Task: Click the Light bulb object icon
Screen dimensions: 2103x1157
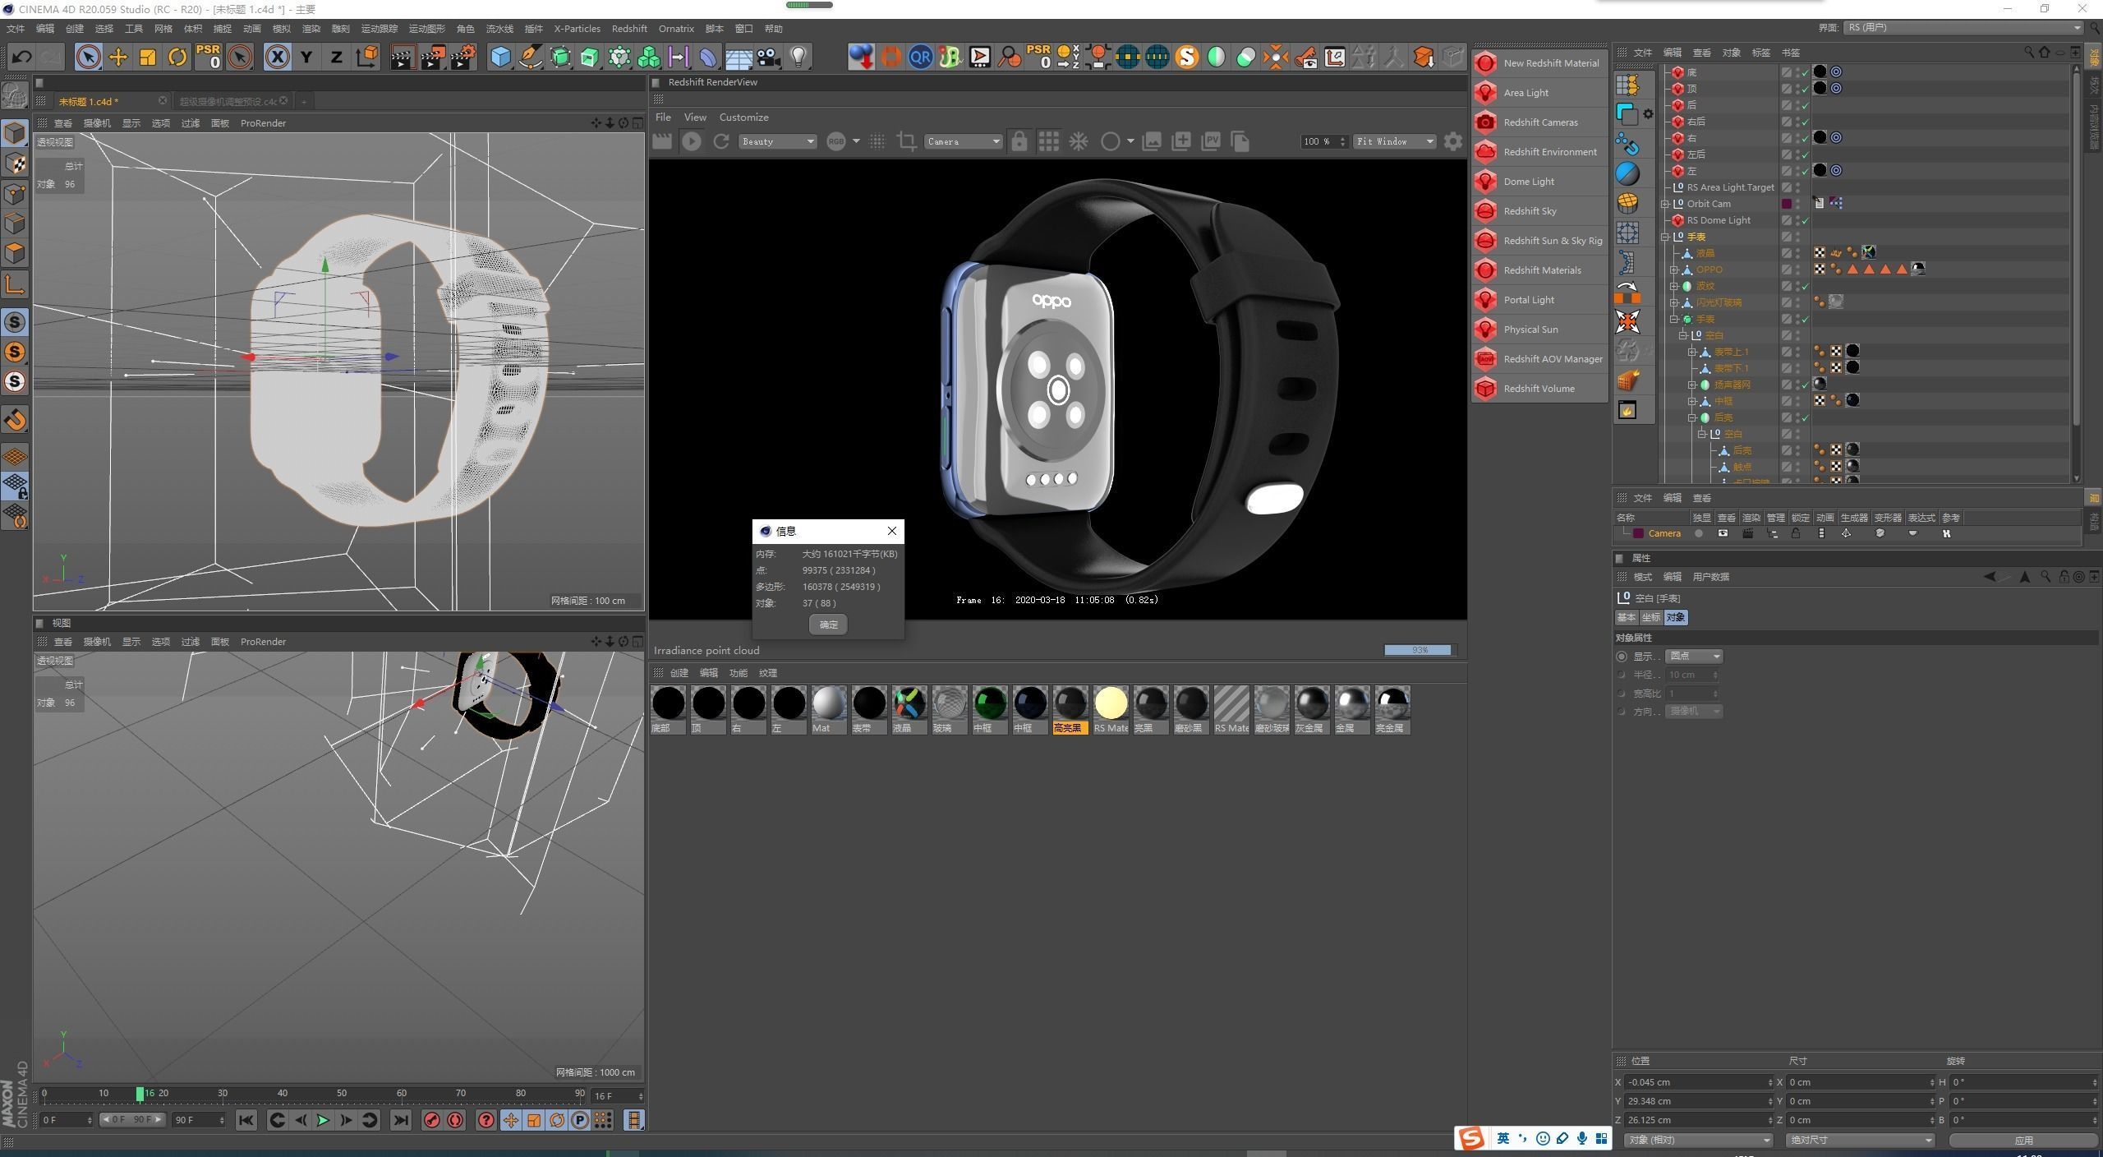Action: point(798,57)
